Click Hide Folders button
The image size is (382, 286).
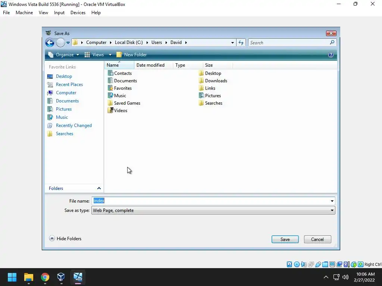(x=65, y=239)
